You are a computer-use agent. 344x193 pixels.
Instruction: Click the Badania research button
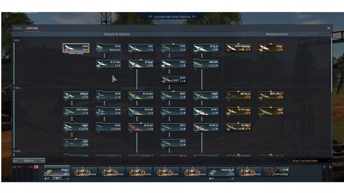(x=29, y=160)
